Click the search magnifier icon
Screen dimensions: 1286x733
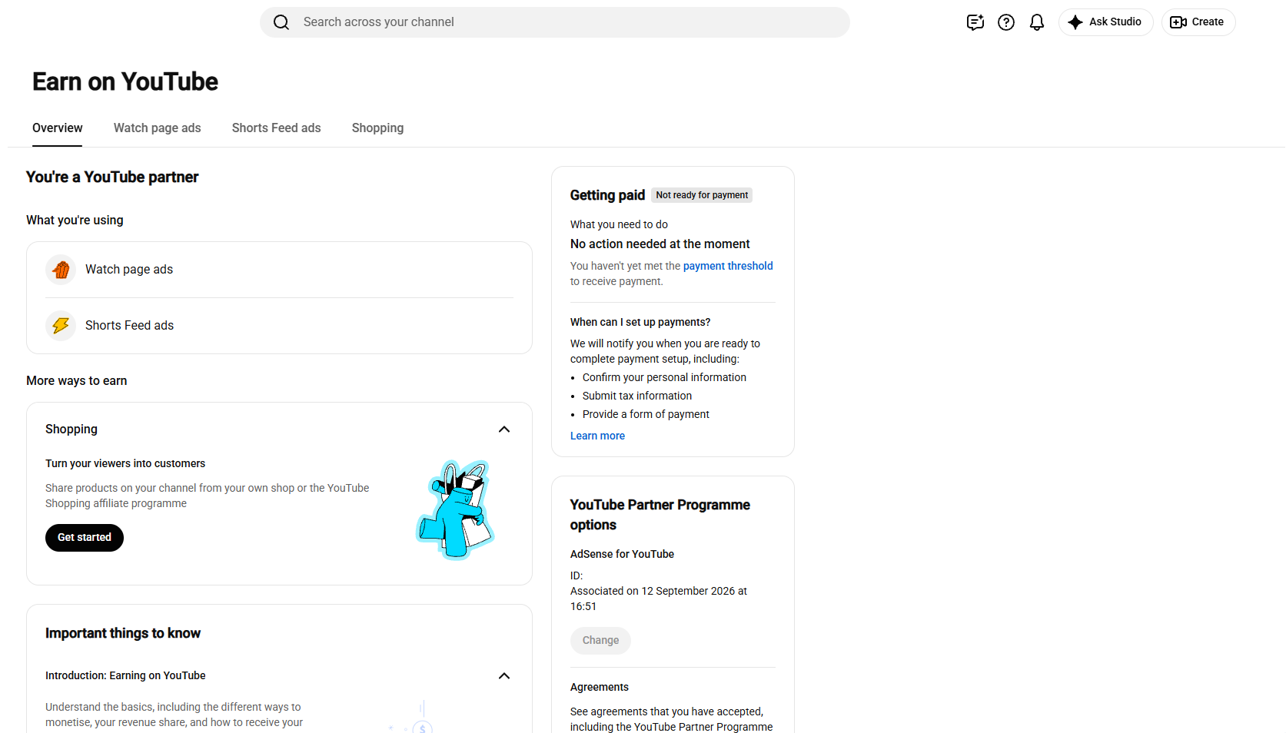click(x=281, y=22)
